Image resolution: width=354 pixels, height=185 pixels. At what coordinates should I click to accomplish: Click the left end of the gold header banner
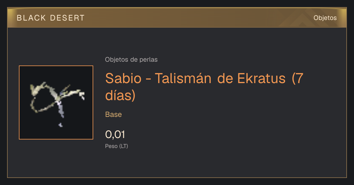point(12,18)
